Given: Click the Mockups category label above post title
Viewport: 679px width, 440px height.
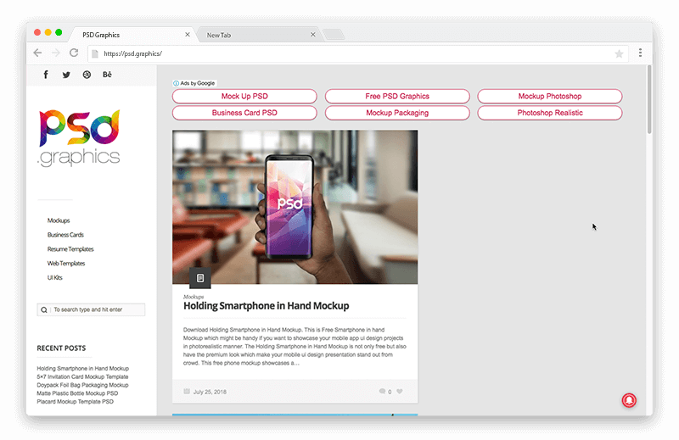Looking at the screenshot, I should [x=194, y=297].
